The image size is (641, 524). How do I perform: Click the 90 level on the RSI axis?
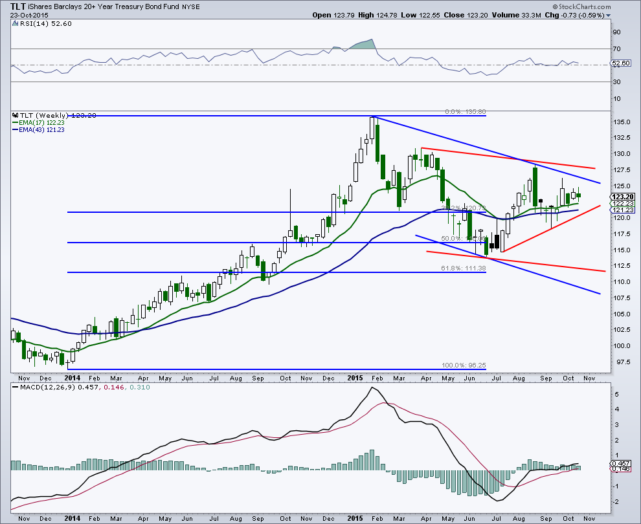tap(617, 32)
